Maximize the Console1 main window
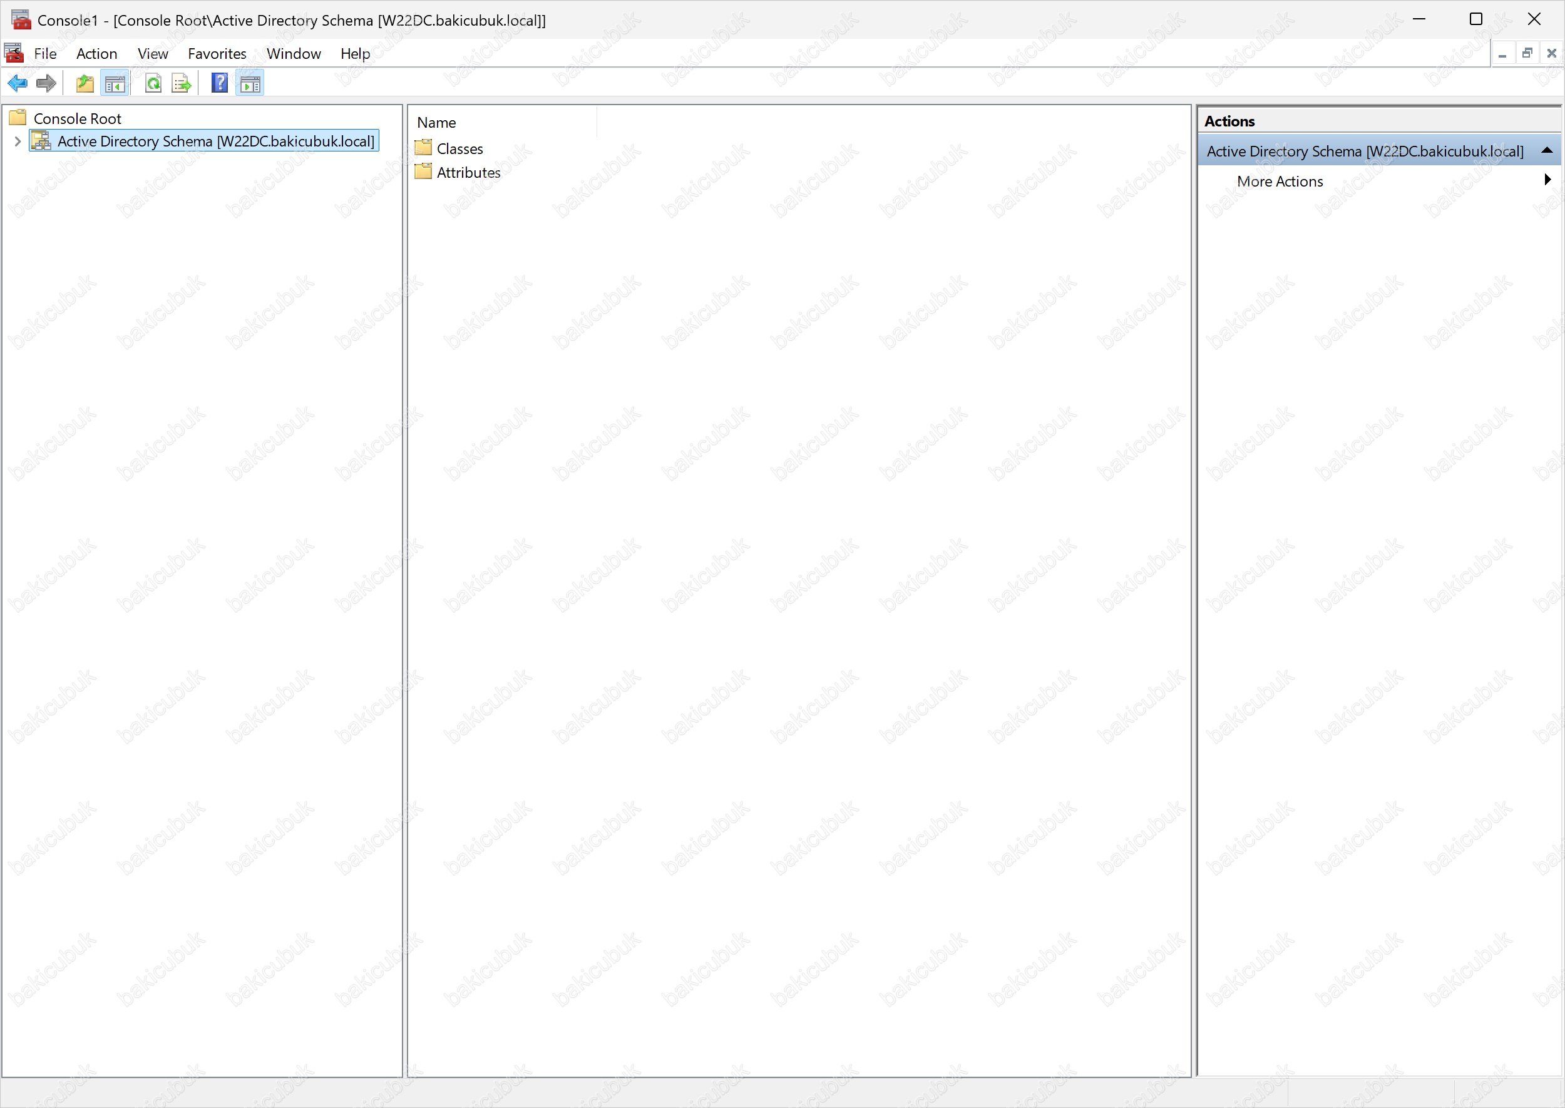1565x1108 pixels. click(1475, 19)
